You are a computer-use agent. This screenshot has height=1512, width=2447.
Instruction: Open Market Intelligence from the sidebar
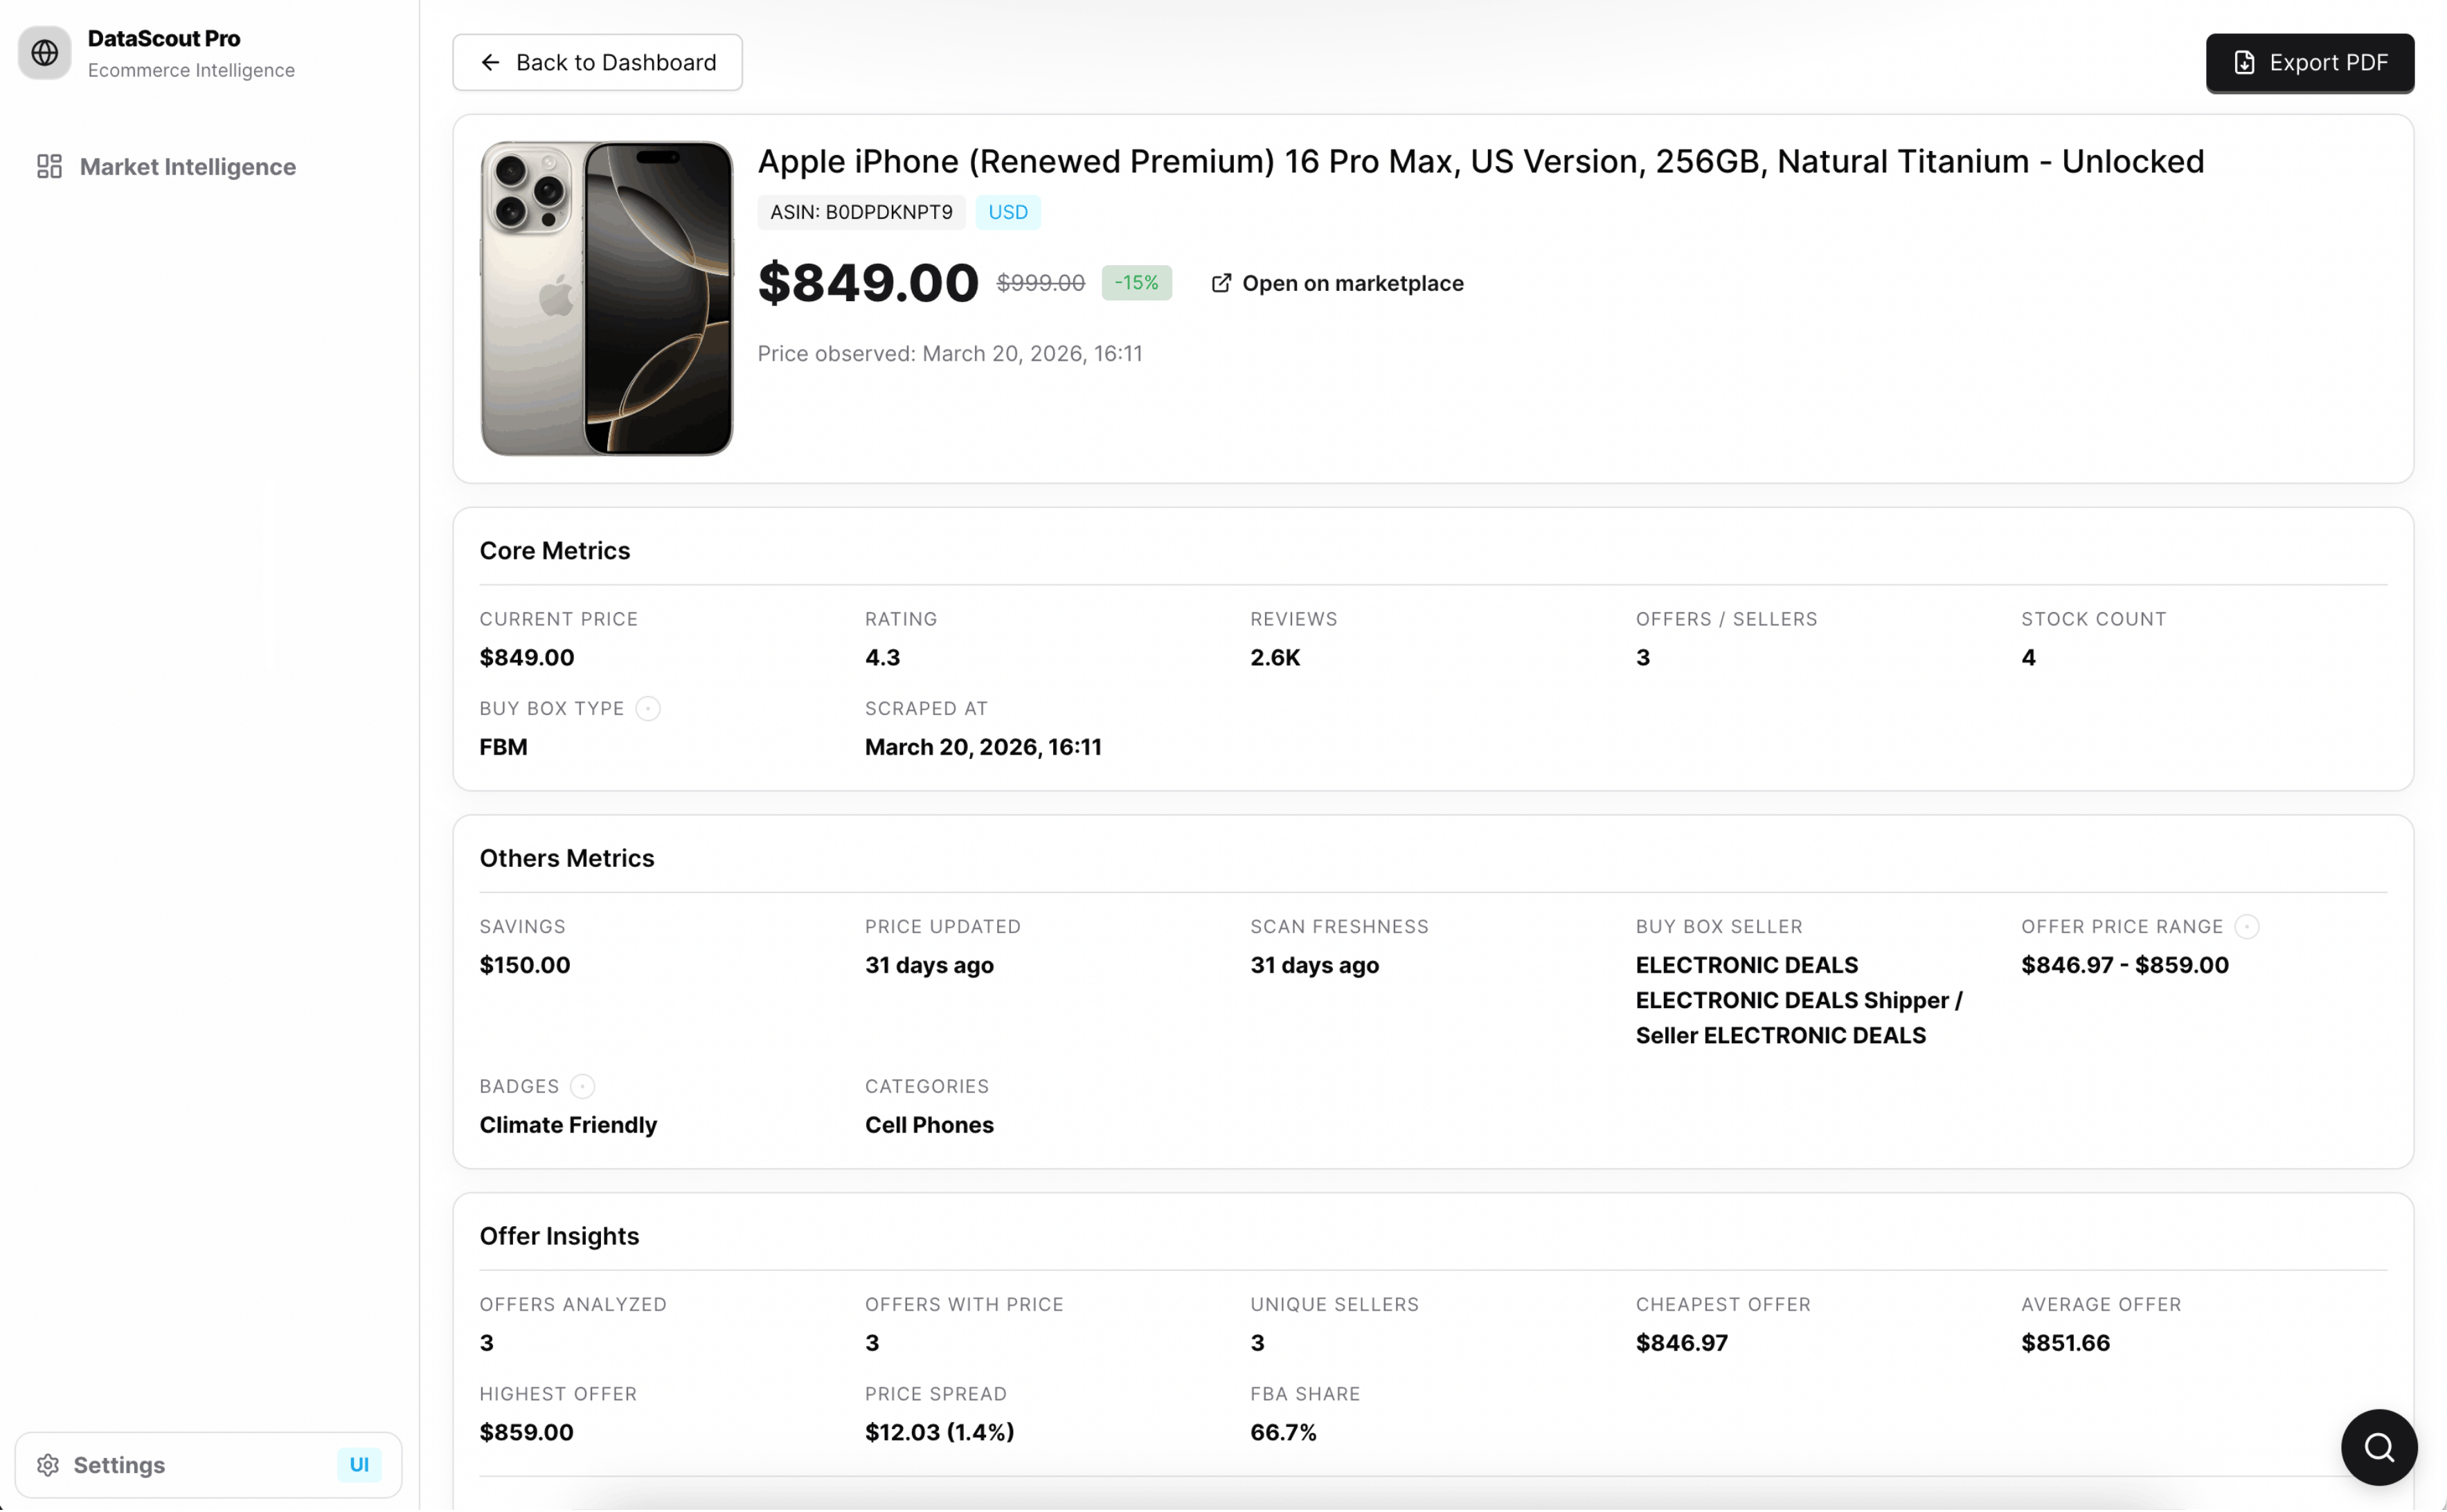[187, 166]
